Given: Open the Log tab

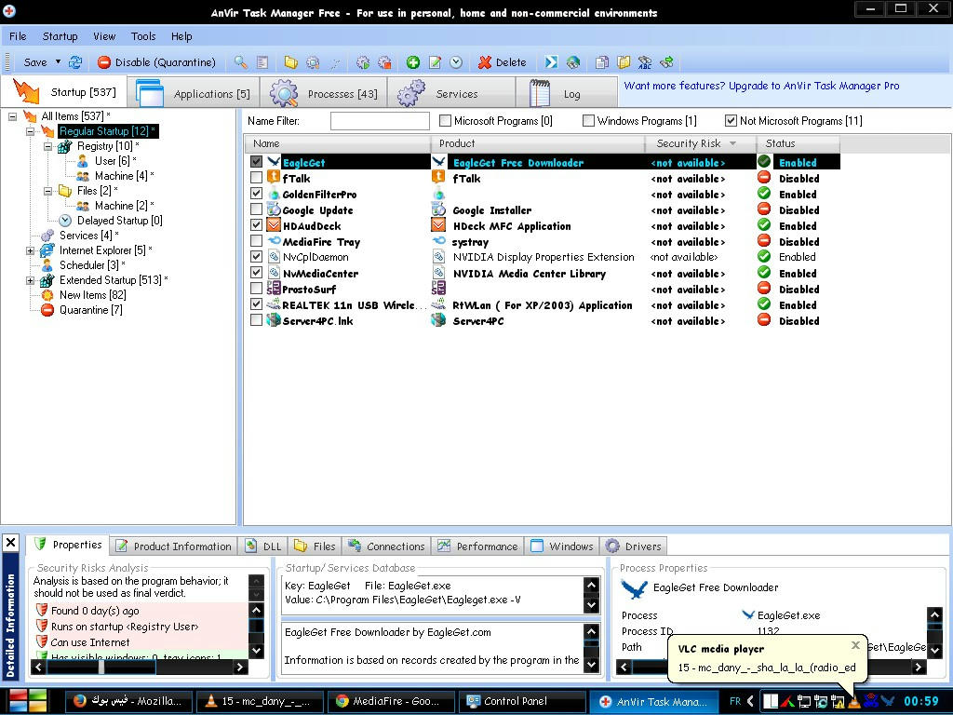Looking at the screenshot, I should click(567, 93).
